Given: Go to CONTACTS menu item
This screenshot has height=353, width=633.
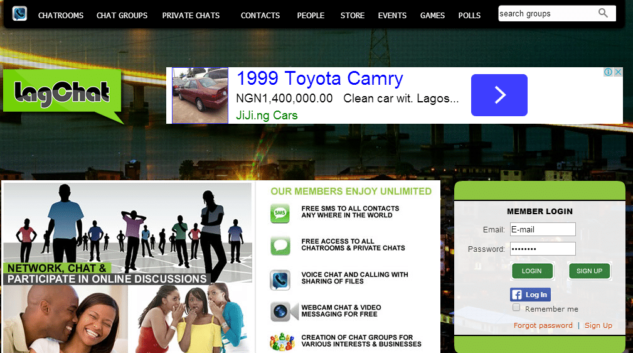Looking at the screenshot, I should pos(260,15).
